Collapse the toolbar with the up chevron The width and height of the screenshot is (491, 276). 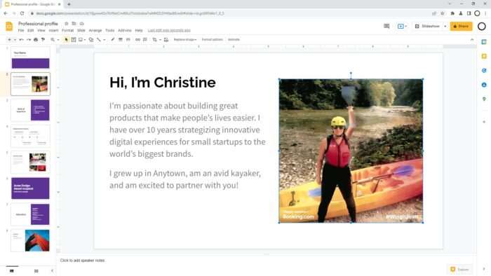(472, 40)
